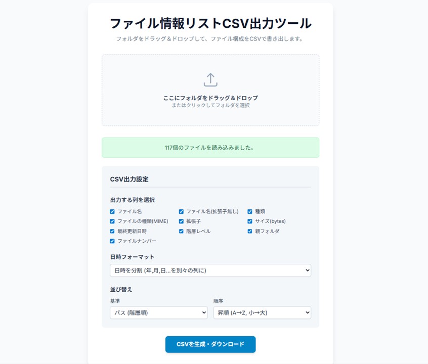The width and height of the screenshot is (428, 364).
Task: Toggle サイズ(bytes) checkbox
Action: pos(250,221)
